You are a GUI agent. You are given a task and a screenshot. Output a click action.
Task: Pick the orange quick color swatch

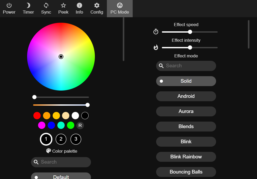47,116
